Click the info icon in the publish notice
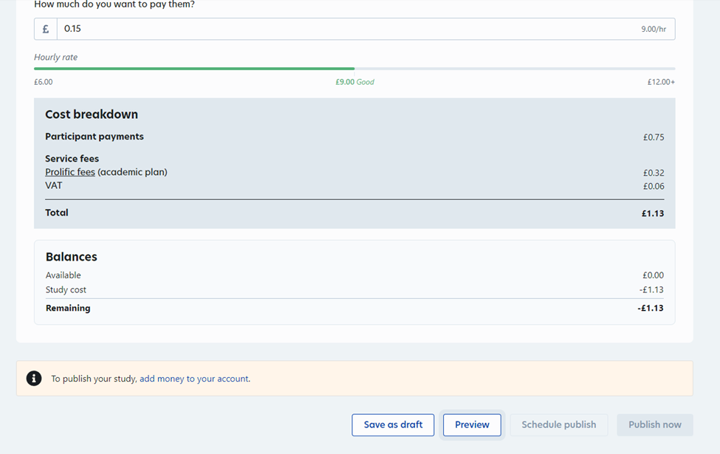 point(34,378)
